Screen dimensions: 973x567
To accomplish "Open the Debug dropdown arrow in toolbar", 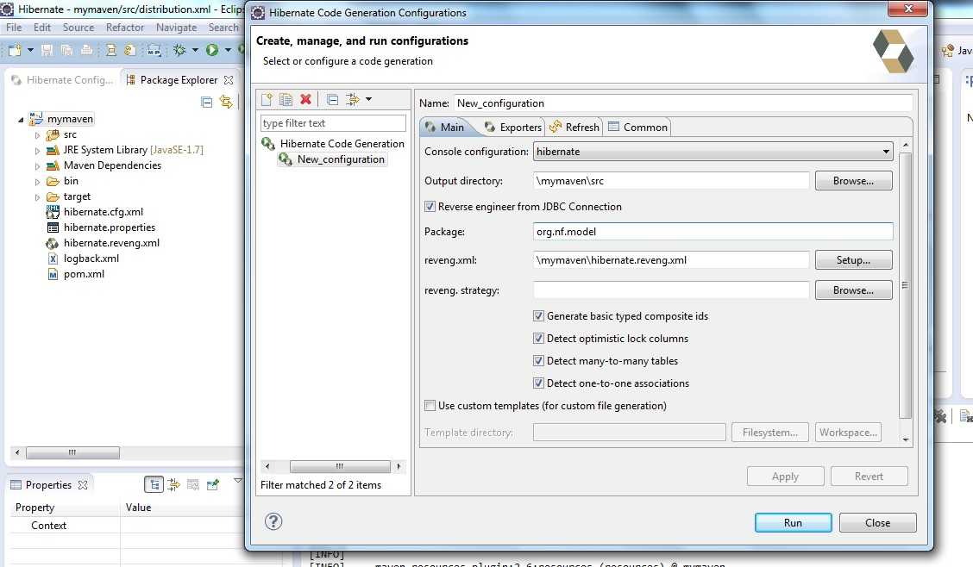I will click(x=195, y=50).
